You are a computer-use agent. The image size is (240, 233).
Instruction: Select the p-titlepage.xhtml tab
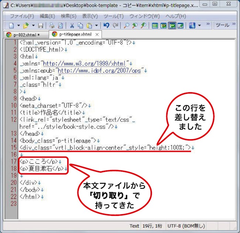pos(75,34)
